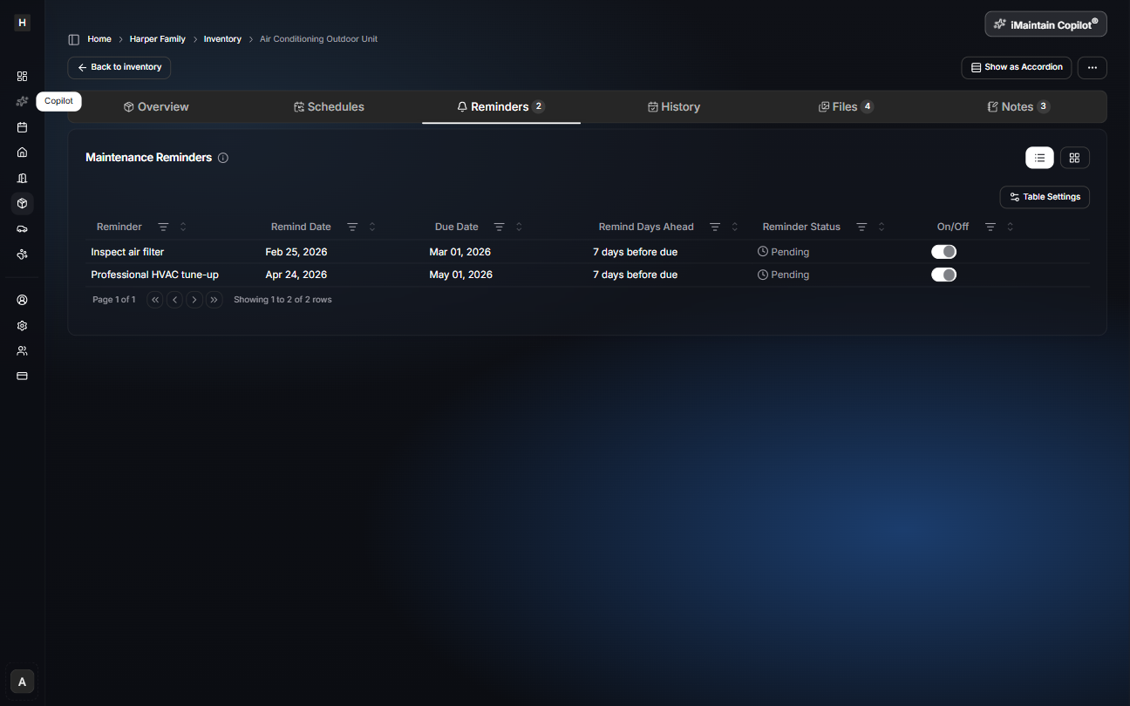Switch to the History tab
Image resolution: width=1130 pixels, height=706 pixels.
click(674, 106)
